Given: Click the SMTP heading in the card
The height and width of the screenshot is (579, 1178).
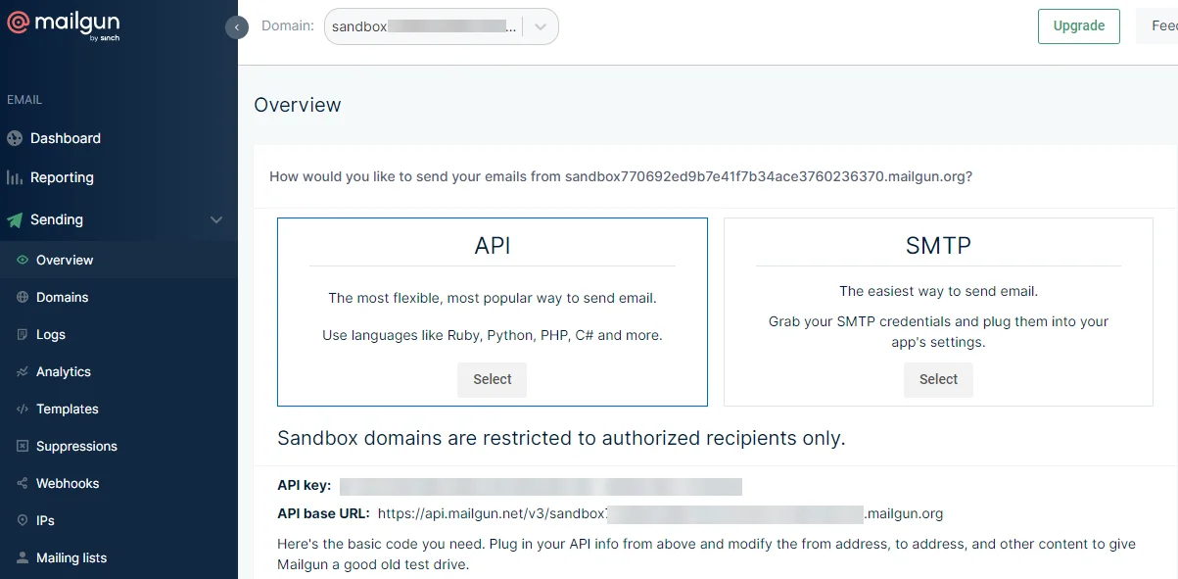Looking at the screenshot, I should click(938, 245).
